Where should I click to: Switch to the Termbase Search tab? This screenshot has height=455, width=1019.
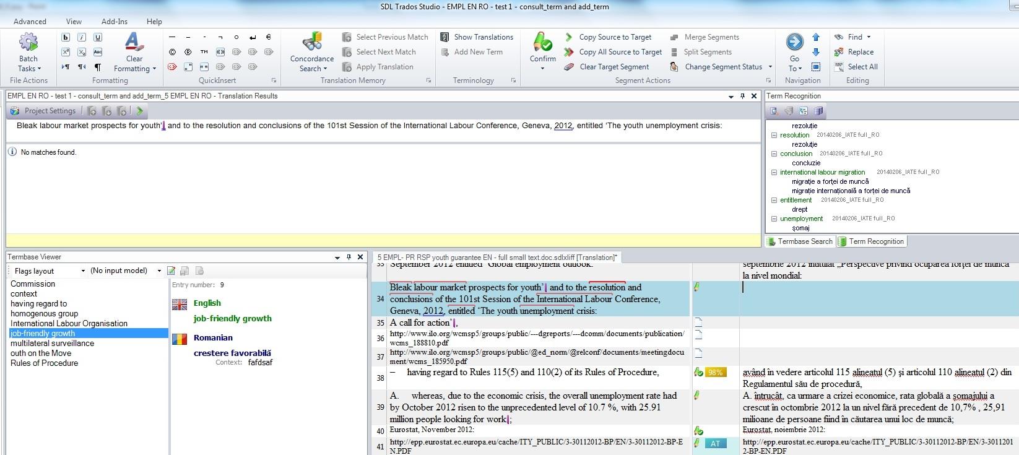click(x=800, y=241)
